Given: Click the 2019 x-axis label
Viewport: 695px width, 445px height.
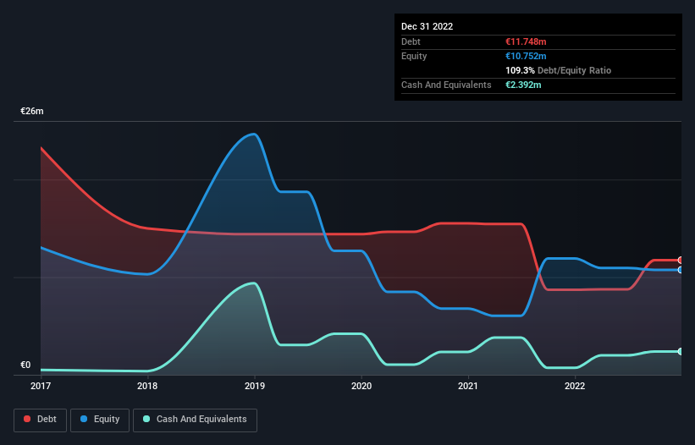Looking at the screenshot, I should pyautogui.click(x=255, y=386).
